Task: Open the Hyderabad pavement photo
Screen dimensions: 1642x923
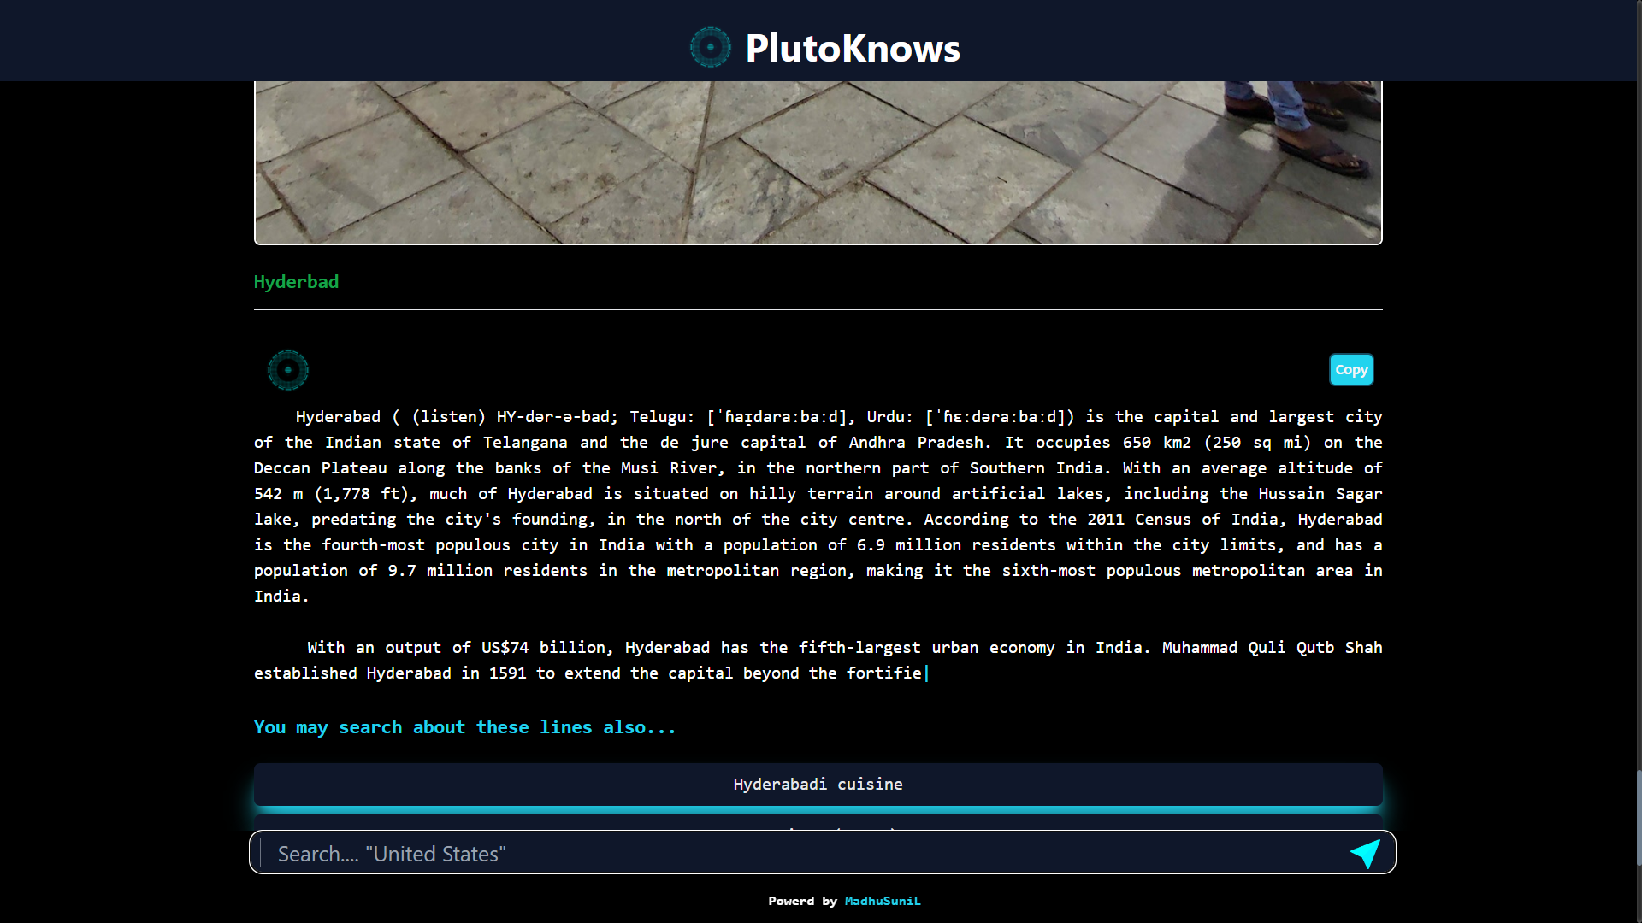Action: click(684, 162)
